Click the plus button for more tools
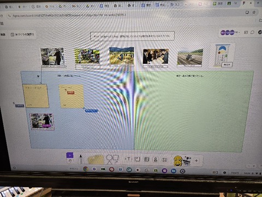Screen dimensions: 262x197 [196, 161]
